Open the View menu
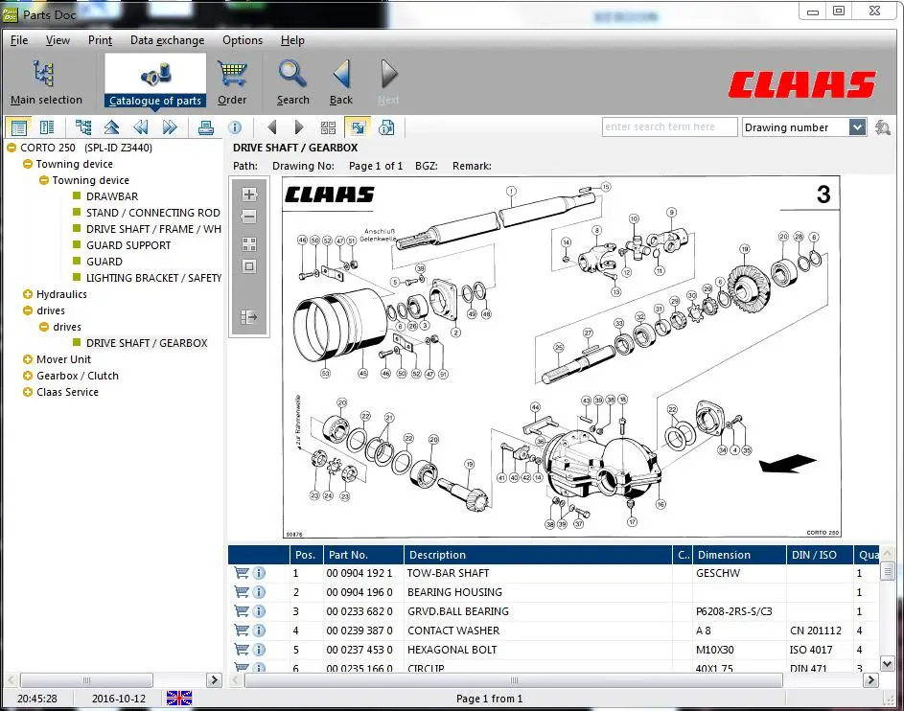904x711 pixels. tap(58, 40)
